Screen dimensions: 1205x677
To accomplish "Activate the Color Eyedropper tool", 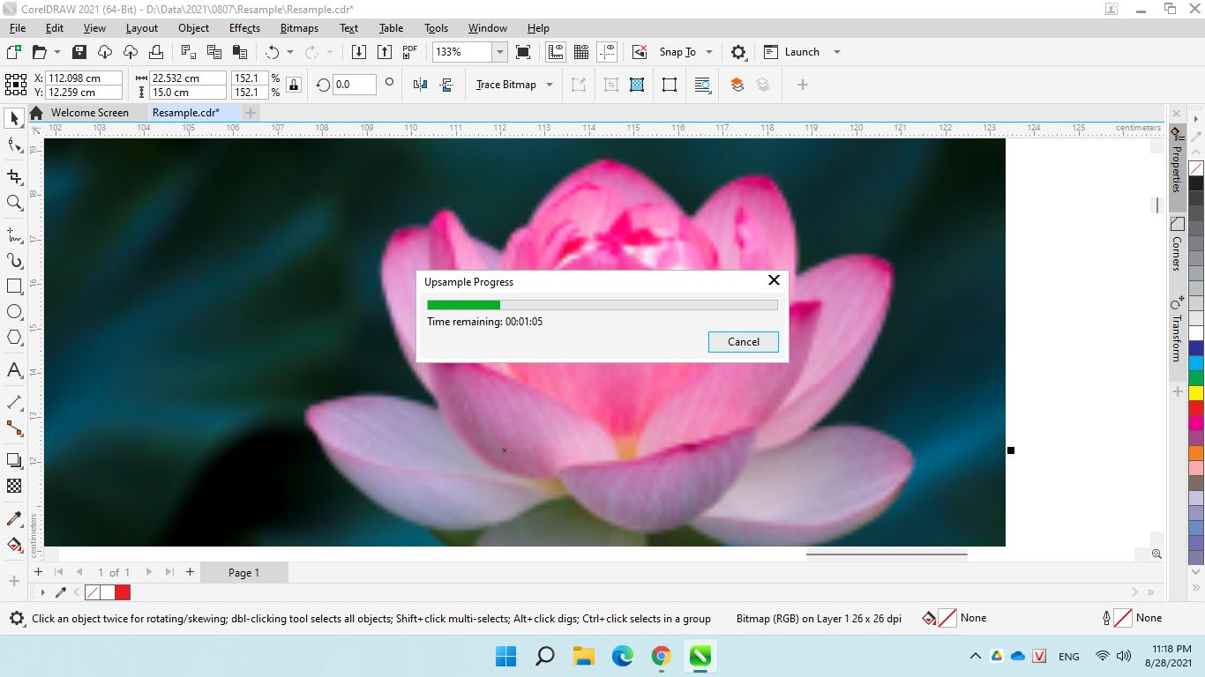I will [x=14, y=518].
